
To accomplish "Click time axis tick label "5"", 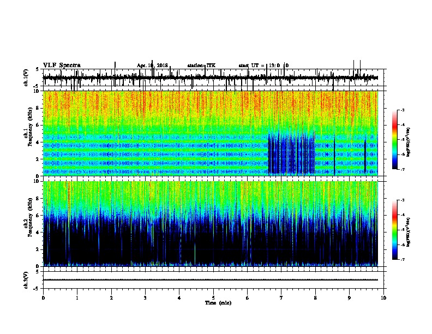I will tap(213, 298).
